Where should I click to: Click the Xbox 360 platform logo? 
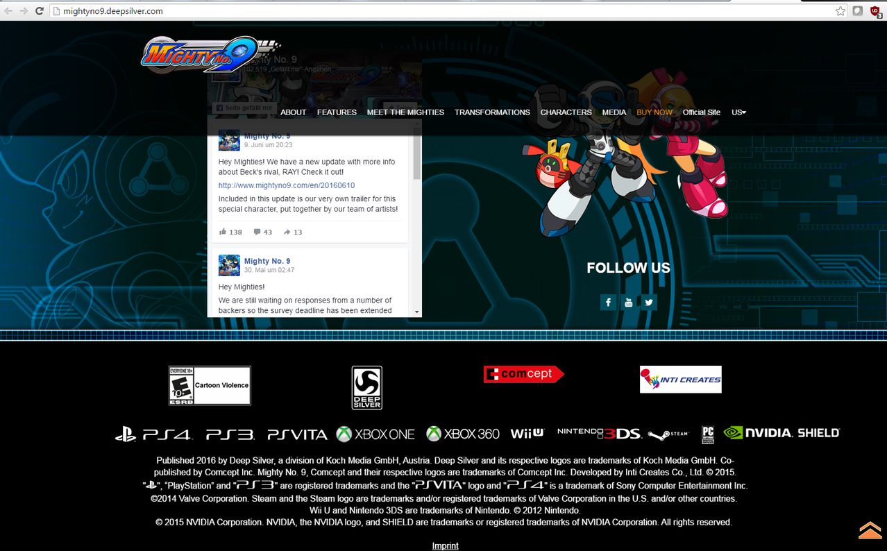pyautogui.click(x=463, y=434)
